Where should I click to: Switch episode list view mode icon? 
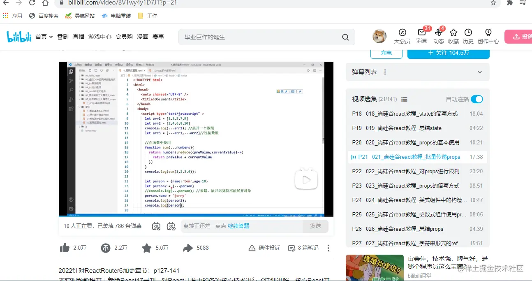[x=404, y=99]
